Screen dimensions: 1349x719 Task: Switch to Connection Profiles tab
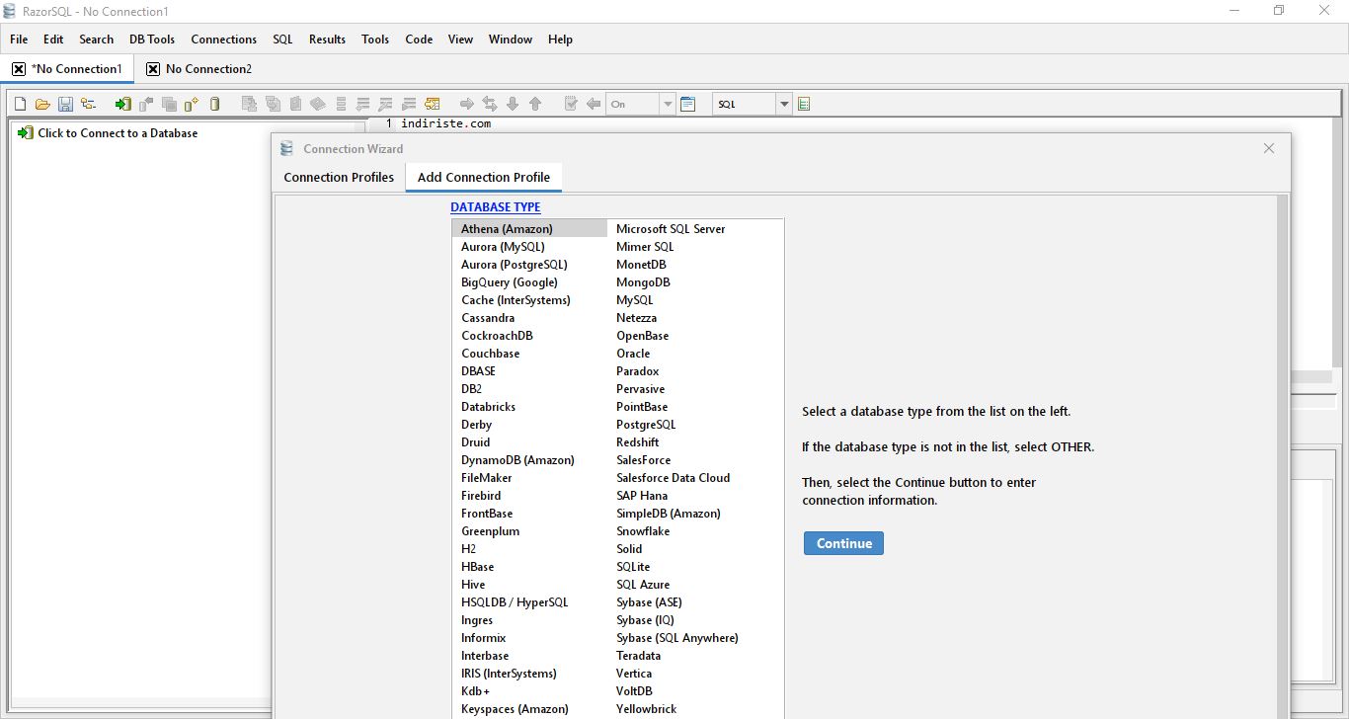pyautogui.click(x=339, y=178)
